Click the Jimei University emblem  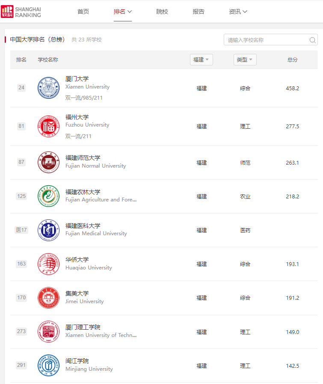48,298
